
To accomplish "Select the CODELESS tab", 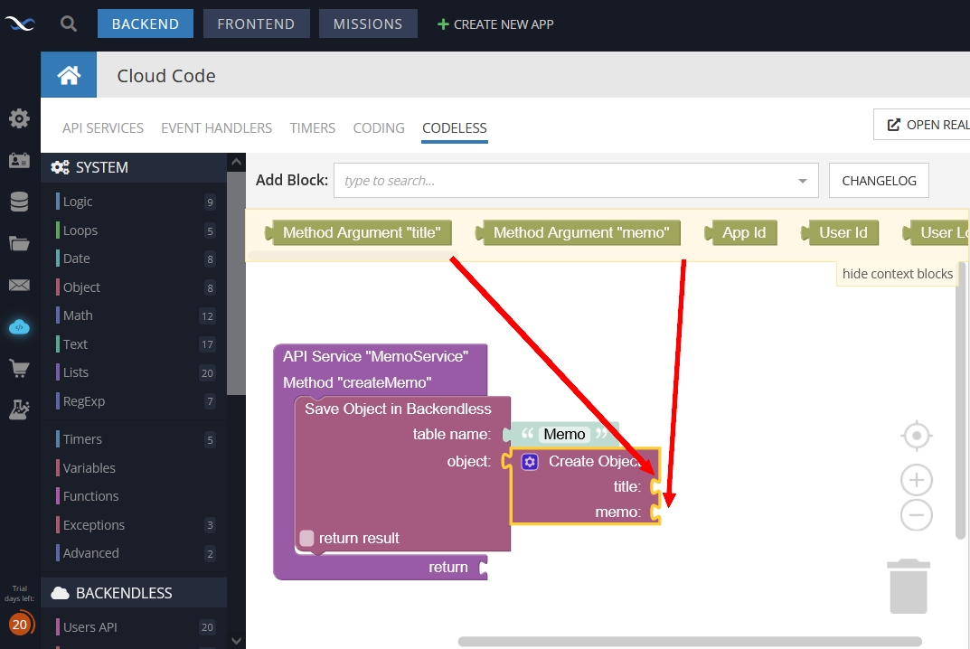I will click(455, 128).
